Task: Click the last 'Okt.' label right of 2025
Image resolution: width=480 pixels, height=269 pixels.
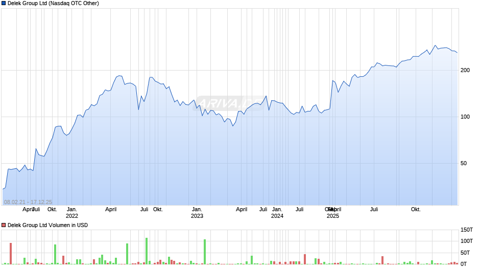Action: [x=416, y=210]
